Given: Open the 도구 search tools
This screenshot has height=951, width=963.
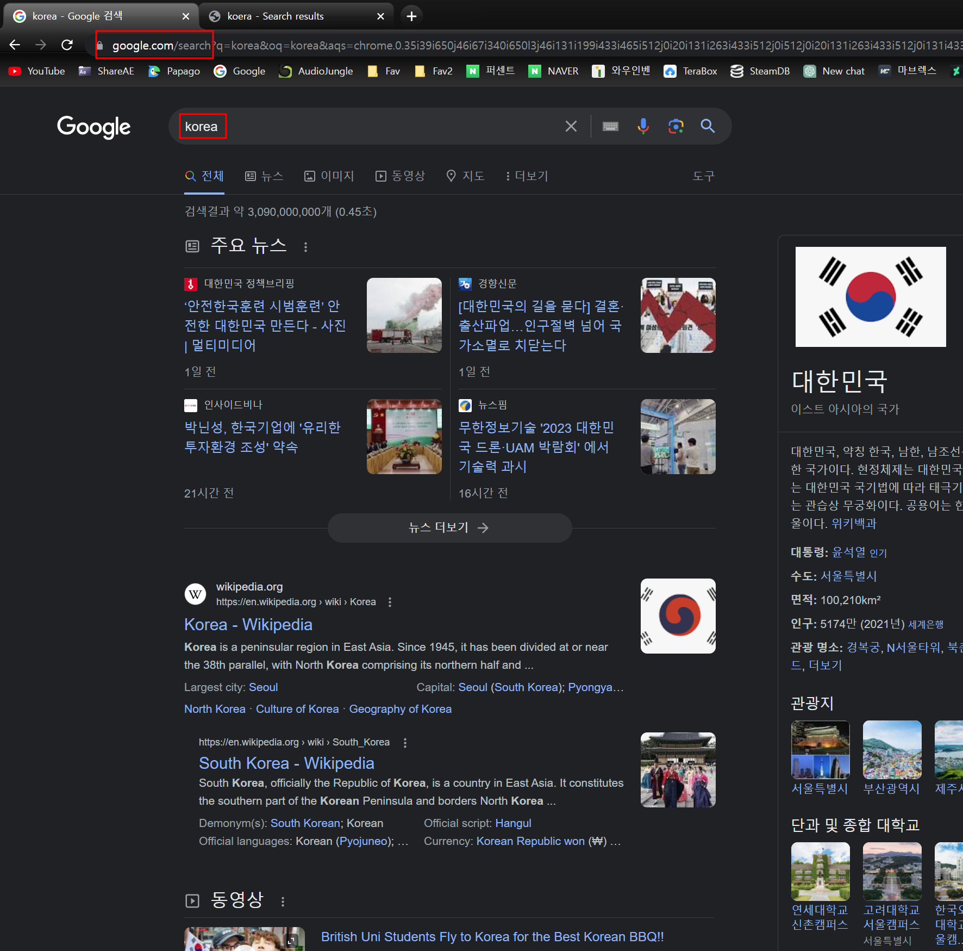Looking at the screenshot, I should pos(703,176).
